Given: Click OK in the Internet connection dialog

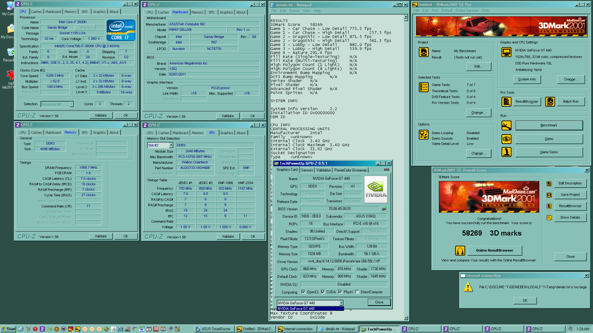Looking at the screenshot, I should [x=525, y=300].
